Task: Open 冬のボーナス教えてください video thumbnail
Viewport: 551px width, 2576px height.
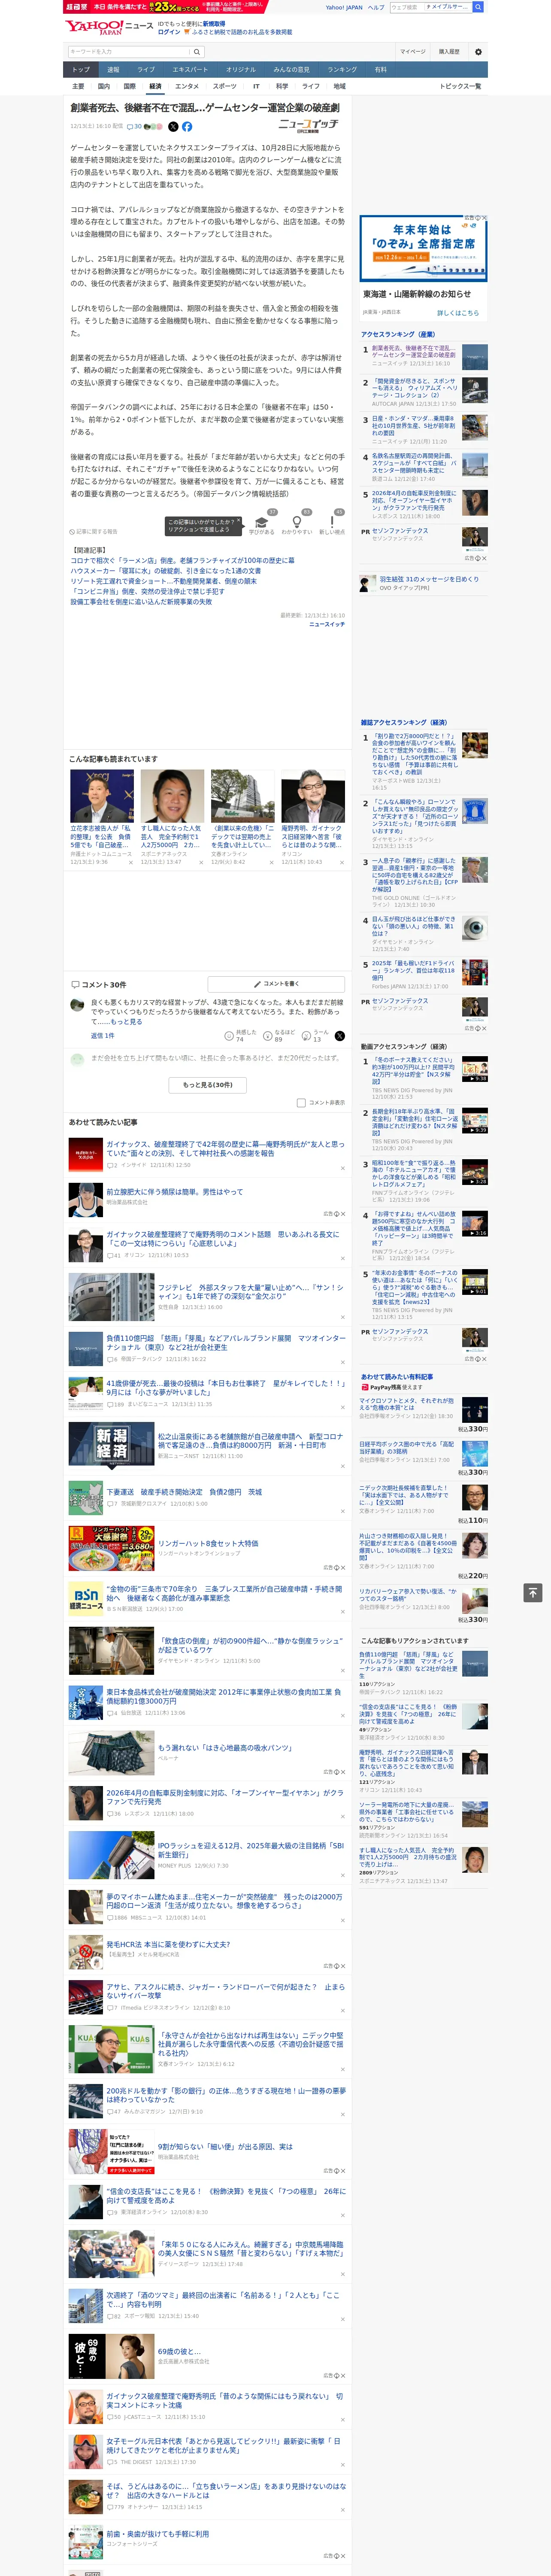Action: point(474,1068)
